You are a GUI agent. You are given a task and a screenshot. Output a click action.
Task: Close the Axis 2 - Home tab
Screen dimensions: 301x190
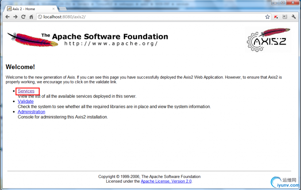point(53,9)
